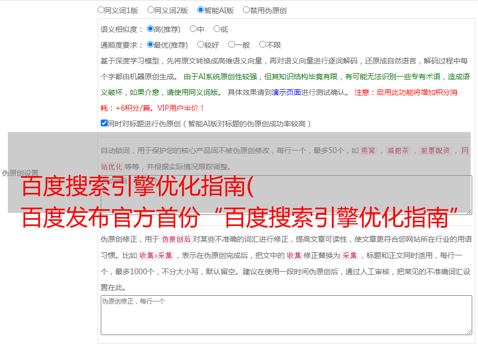
Task: Open the 演示页面 demo link
Action: (286, 92)
